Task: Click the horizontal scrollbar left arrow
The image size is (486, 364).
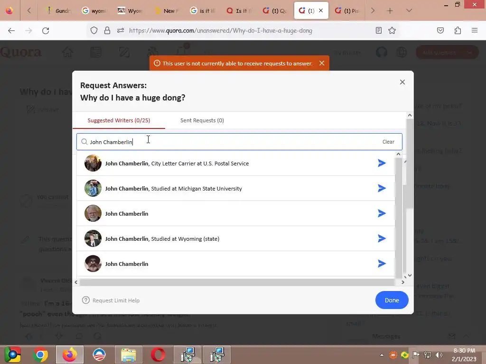Action: pyautogui.click(x=76, y=282)
